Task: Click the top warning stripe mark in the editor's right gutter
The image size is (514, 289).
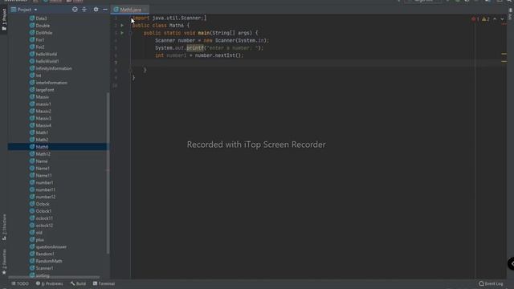Action: [504, 54]
